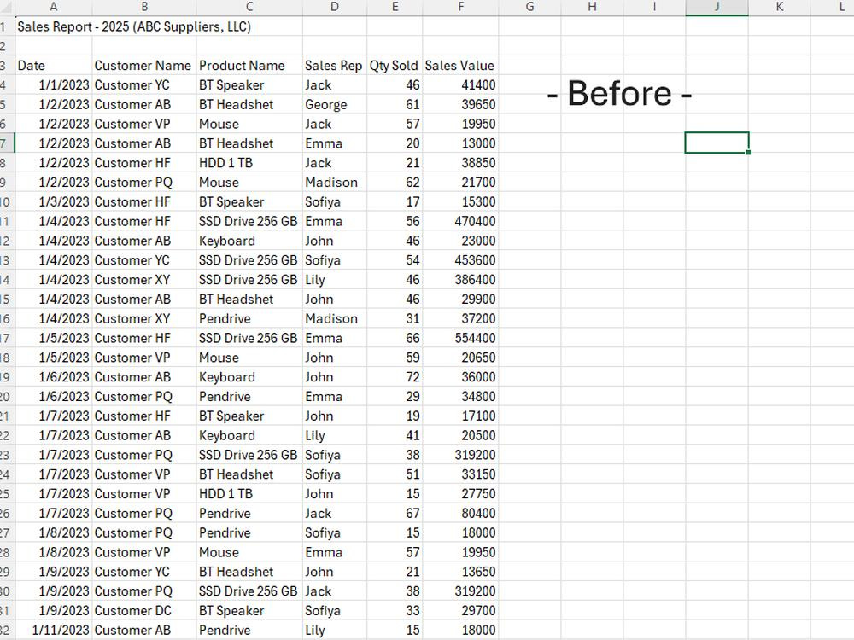Click the Customer DC cell

pos(144,611)
